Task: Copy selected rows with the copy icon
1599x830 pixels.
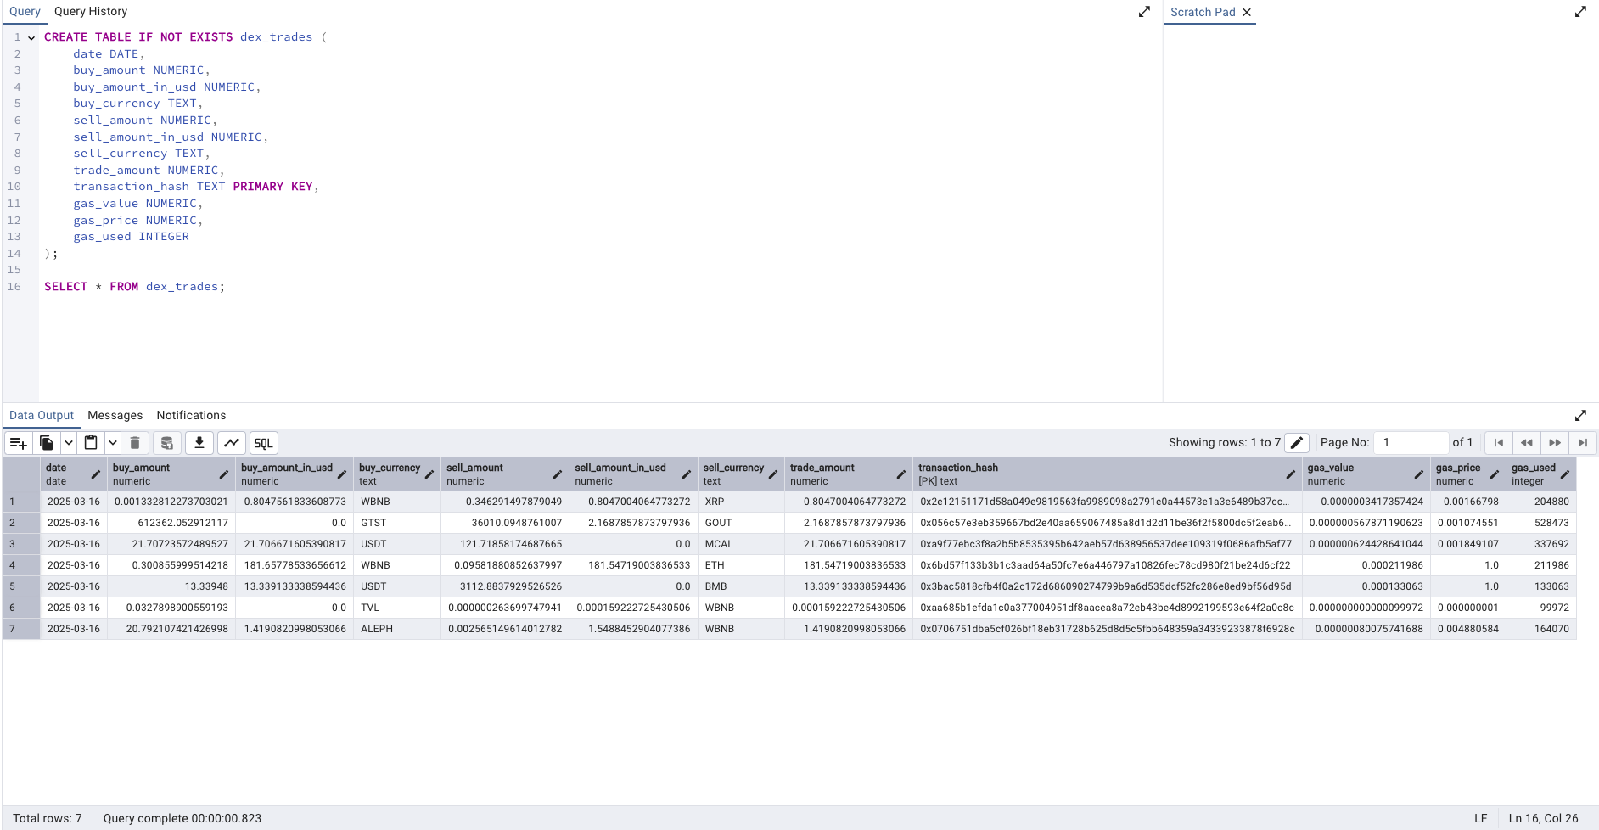Action: click(47, 443)
